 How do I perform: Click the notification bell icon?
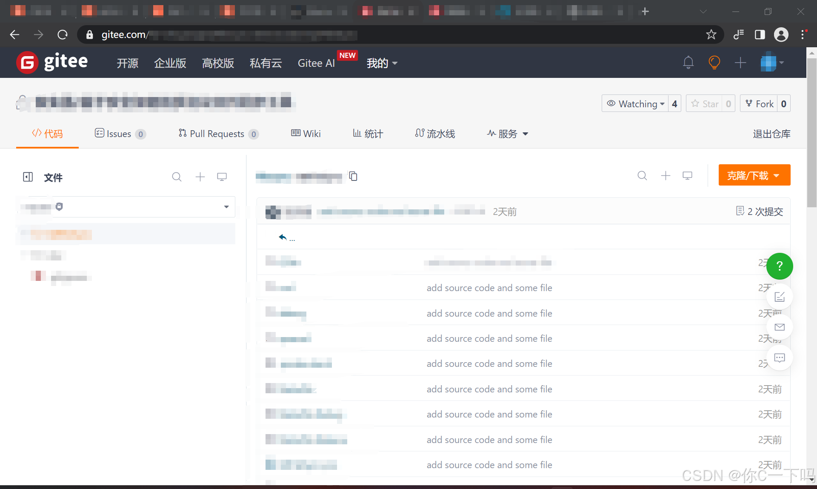tap(688, 63)
